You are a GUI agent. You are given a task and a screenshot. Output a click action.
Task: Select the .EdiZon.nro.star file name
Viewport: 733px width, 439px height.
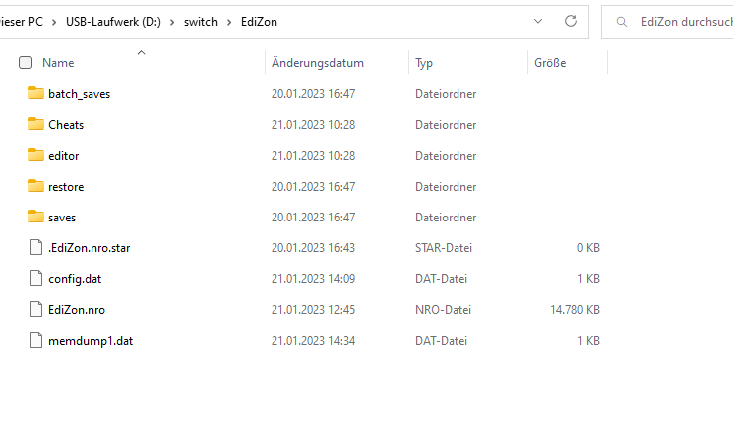tap(89, 248)
